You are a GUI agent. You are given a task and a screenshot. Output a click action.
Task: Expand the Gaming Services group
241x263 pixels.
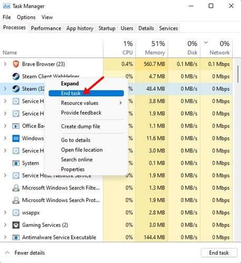point(5,225)
